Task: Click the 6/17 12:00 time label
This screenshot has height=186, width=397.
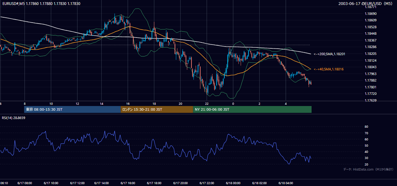Action: [77, 183]
